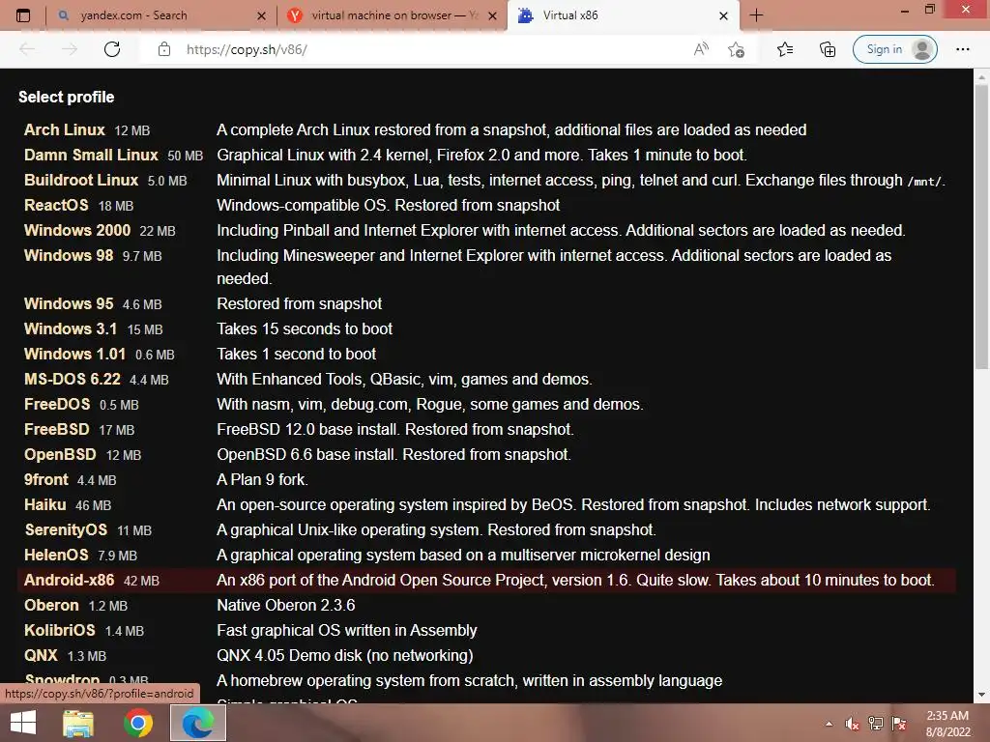This screenshot has width=990, height=742.
Task: Reload the page with the refresh icon
Action: (112, 49)
